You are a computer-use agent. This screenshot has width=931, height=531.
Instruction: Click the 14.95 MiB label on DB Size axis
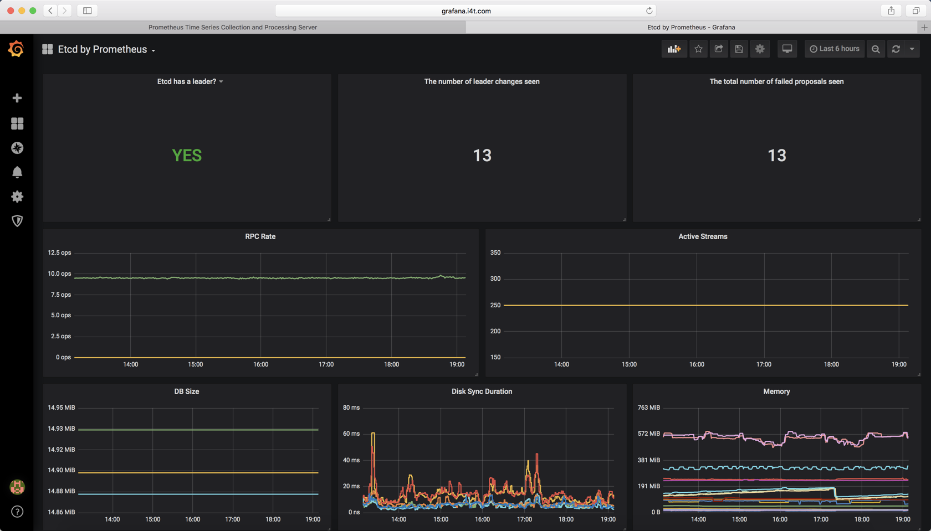coord(61,408)
